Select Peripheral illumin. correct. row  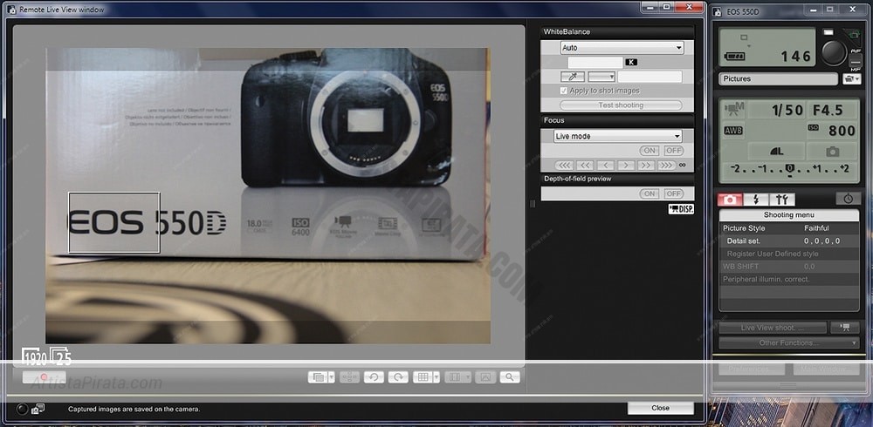[x=789, y=280]
